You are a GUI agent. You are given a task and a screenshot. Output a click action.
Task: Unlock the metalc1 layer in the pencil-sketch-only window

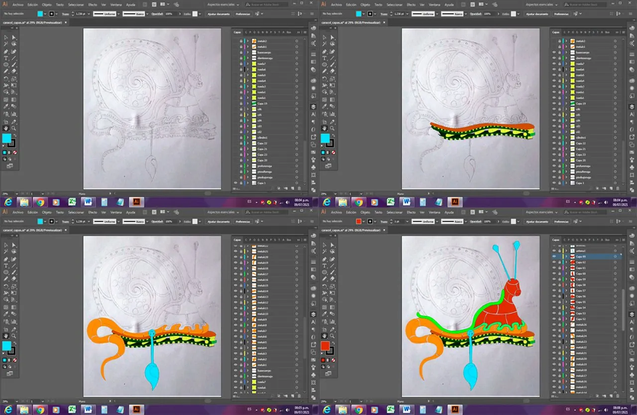(241, 46)
